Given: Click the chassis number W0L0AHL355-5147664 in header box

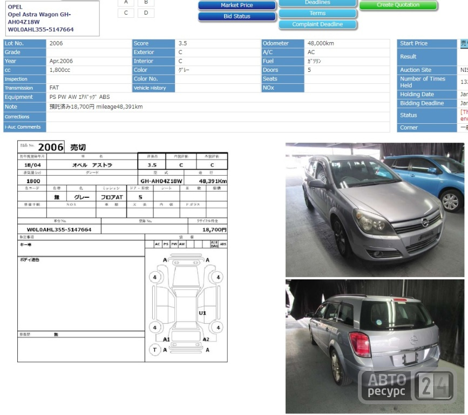Looking at the screenshot, I should click(x=40, y=30).
